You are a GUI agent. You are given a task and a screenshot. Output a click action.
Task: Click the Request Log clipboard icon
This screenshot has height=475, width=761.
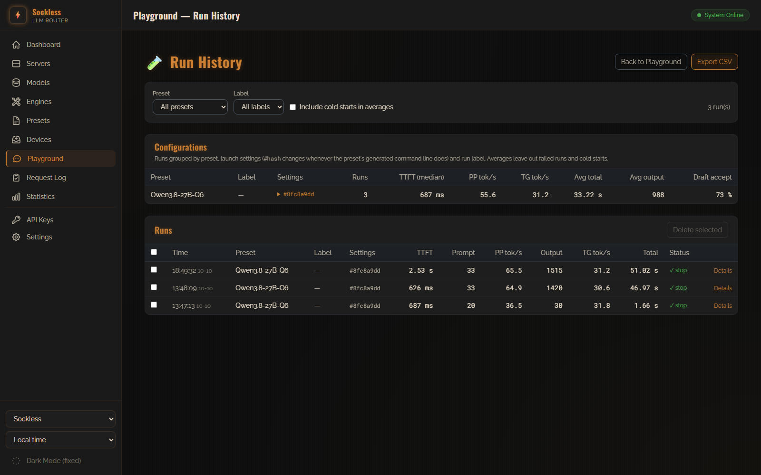[16, 178]
